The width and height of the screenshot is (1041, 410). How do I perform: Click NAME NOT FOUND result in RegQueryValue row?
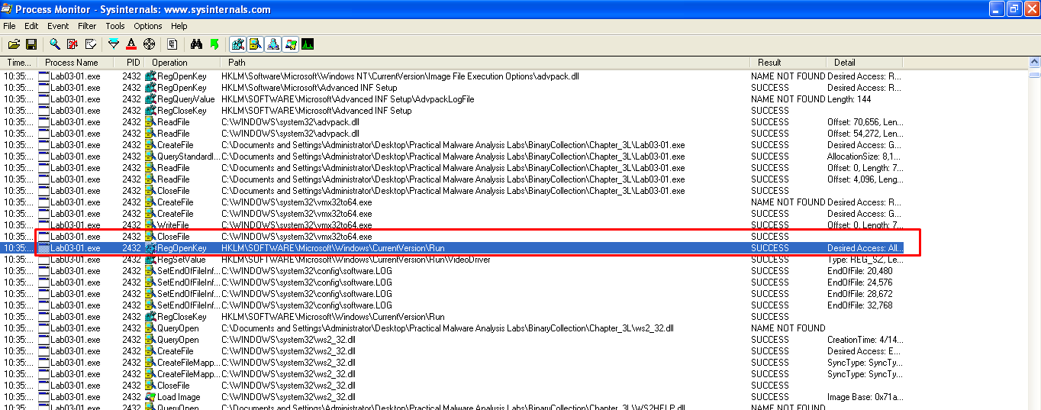click(x=788, y=99)
